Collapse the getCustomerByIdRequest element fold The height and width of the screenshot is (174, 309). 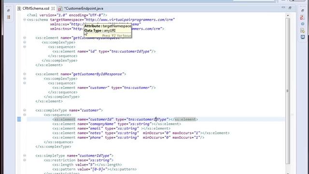tap(25, 38)
